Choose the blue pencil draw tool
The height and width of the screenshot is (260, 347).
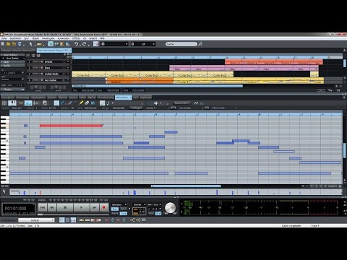tap(63, 103)
